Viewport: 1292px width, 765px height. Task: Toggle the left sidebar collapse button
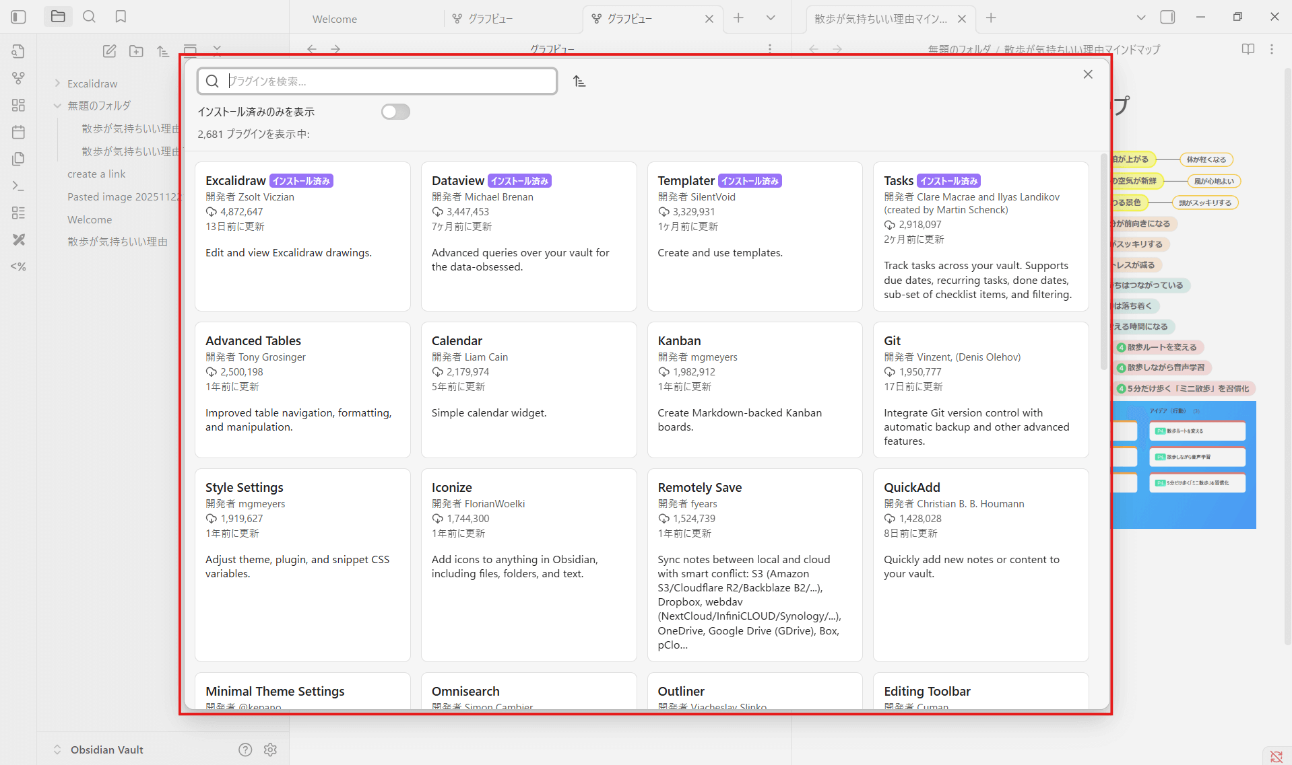[x=19, y=17]
